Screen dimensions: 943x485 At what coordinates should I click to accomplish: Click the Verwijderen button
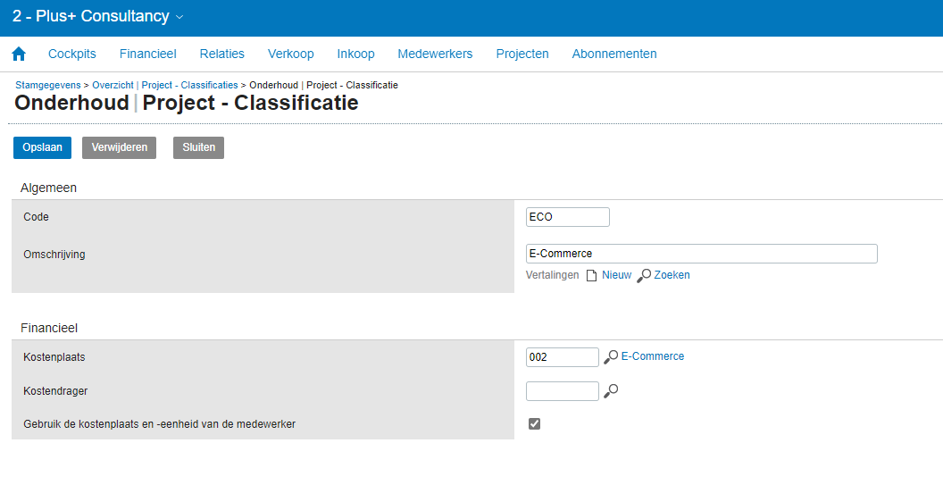(x=120, y=147)
